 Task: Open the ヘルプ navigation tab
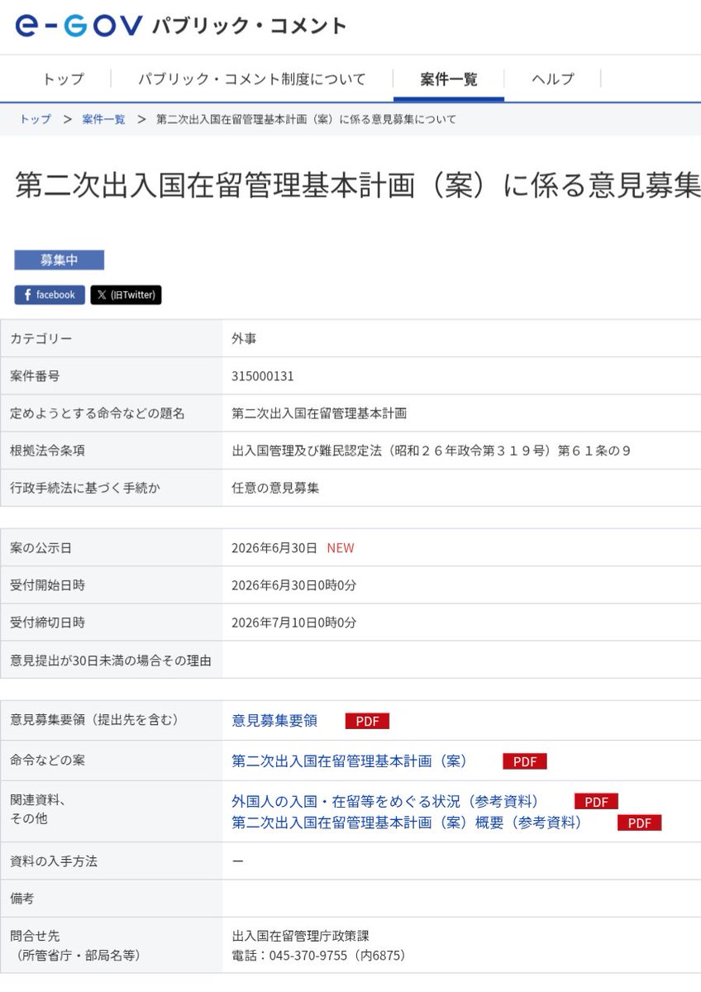tap(552, 79)
